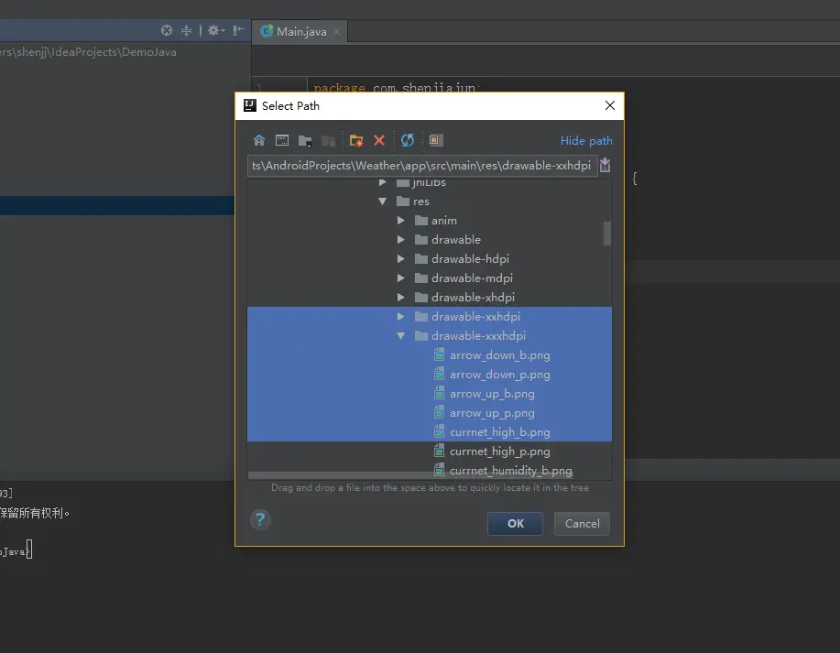
Task: Select the res folder row
Action: pos(429,201)
